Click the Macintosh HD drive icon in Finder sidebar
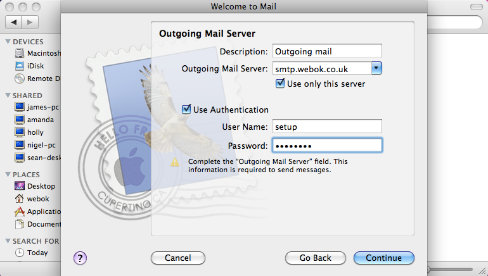The height and width of the screenshot is (276, 488). (19, 53)
